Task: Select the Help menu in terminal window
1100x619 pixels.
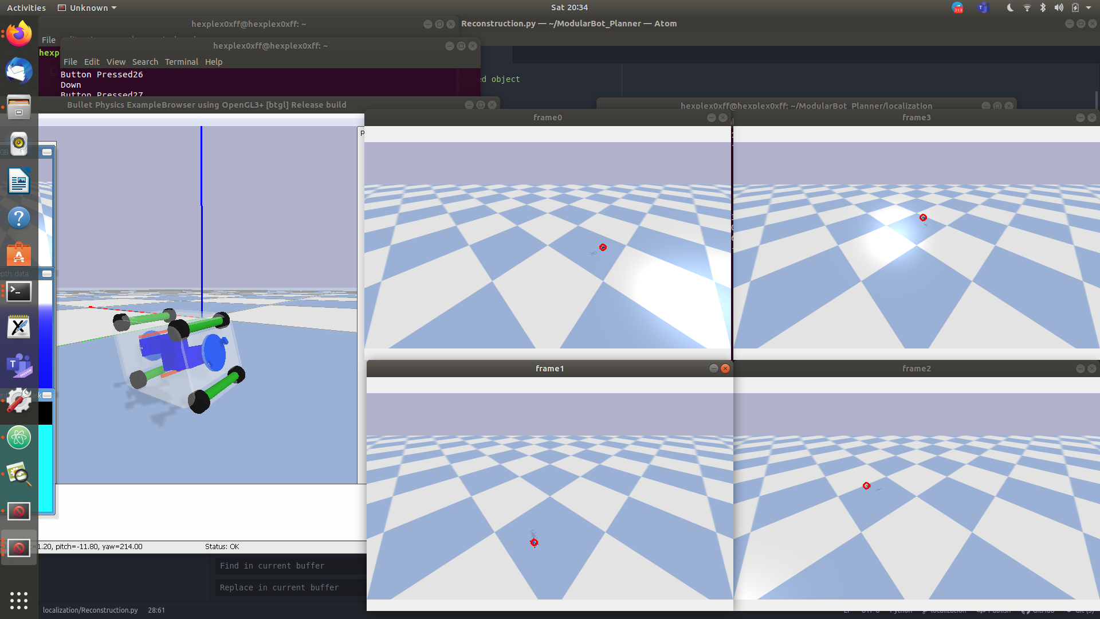Action: (x=215, y=61)
